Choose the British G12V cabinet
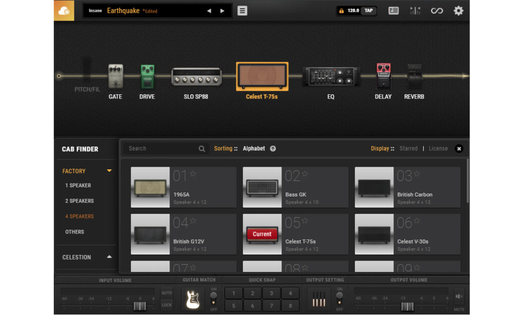 click(x=183, y=234)
